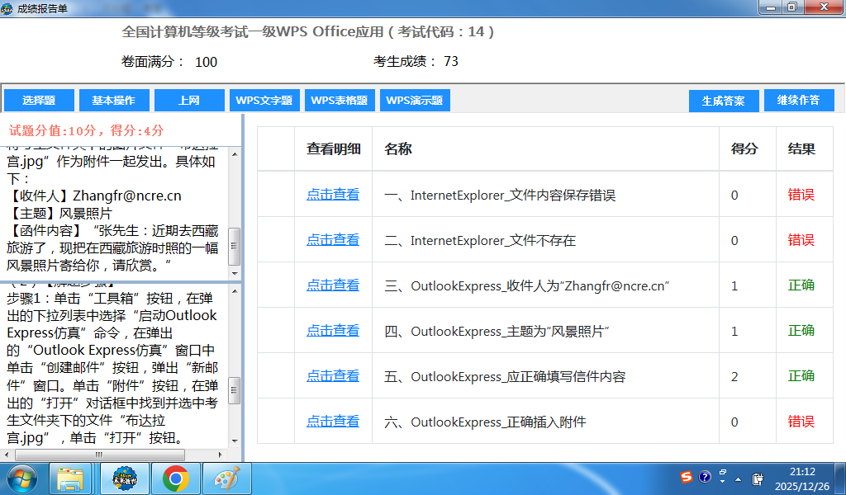Open 点击查看 for 收件人 row
Image resolution: width=846 pixels, height=495 pixels.
click(333, 285)
